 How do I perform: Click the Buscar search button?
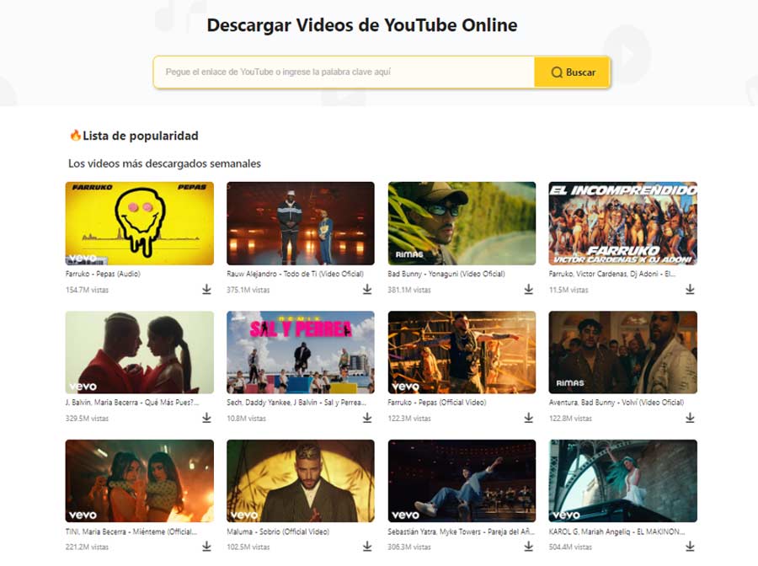click(572, 72)
